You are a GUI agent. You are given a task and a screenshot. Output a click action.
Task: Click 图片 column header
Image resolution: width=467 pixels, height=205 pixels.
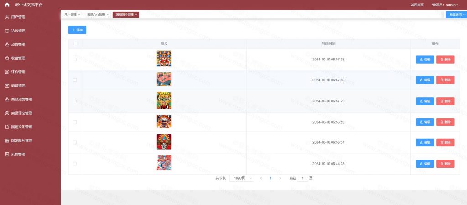pyautogui.click(x=164, y=44)
